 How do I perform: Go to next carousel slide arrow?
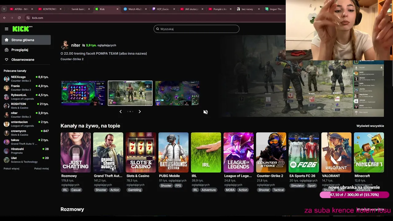click(x=140, y=111)
